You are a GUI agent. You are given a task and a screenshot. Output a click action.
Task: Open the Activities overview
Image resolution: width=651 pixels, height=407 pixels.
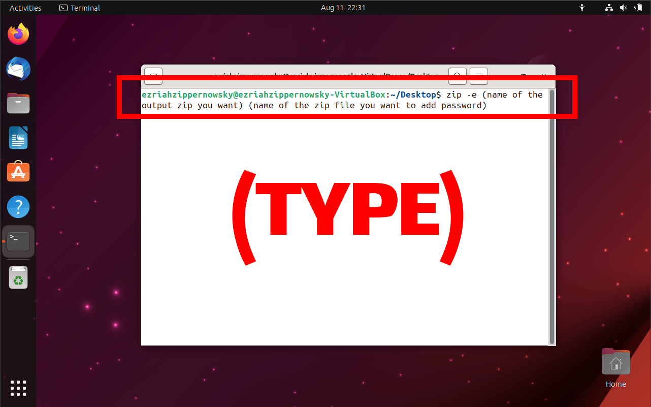(x=25, y=8)
